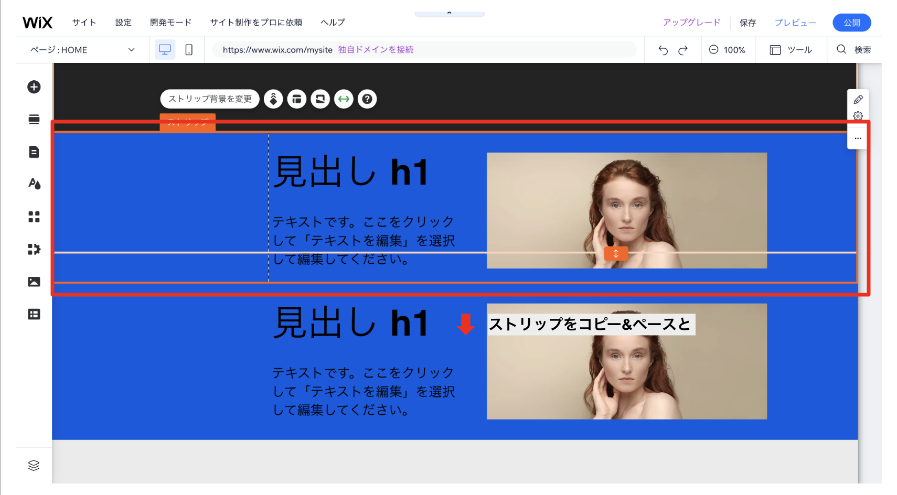Open the Site Design panel
This screenshot has height=495, width=897.
tap(34, 184)
